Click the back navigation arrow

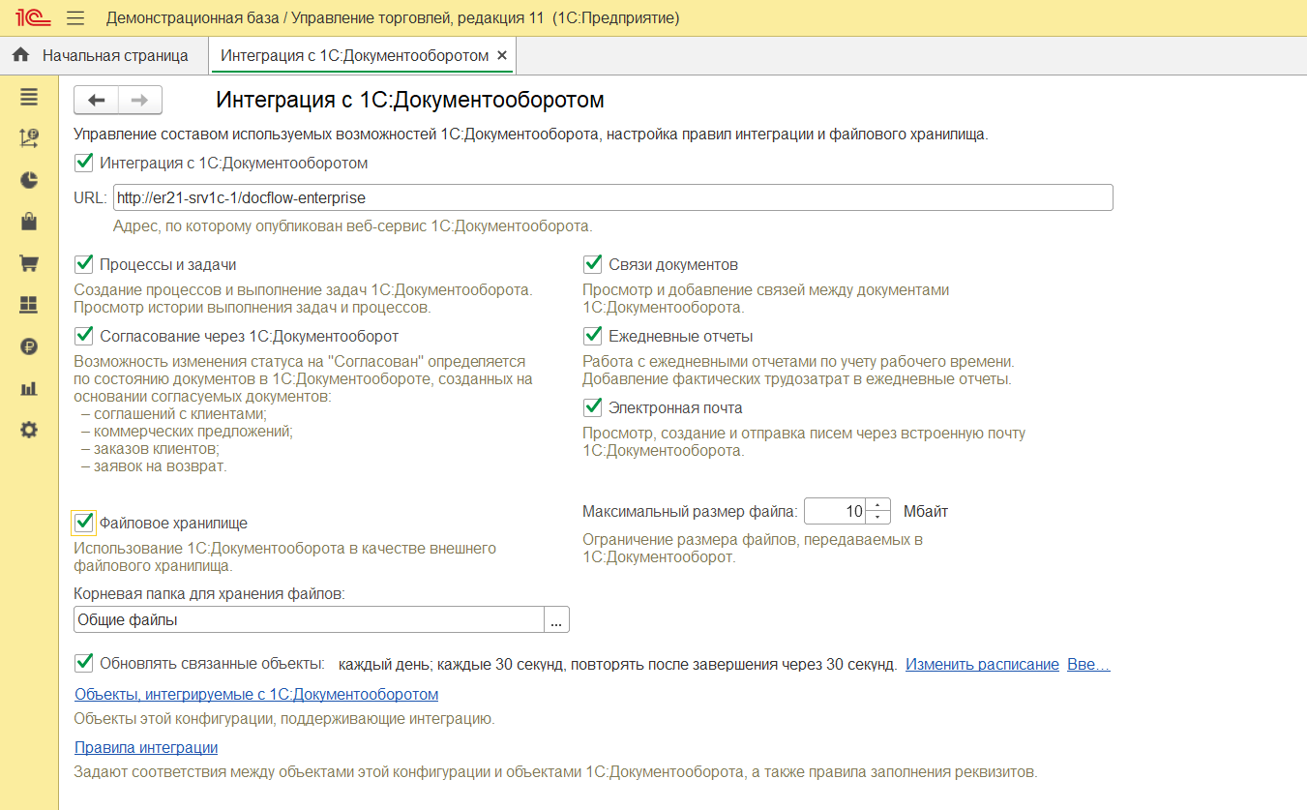[97, 101]
